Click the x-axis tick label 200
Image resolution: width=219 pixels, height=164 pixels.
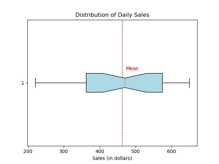[x=28, y=151]
